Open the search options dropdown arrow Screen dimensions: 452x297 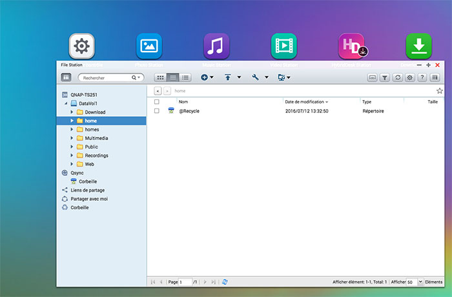139,77
